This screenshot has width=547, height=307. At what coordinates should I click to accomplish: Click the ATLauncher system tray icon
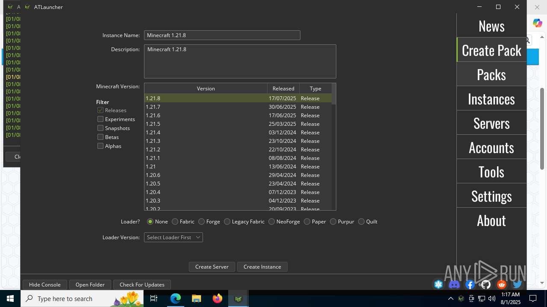point(461,298)
